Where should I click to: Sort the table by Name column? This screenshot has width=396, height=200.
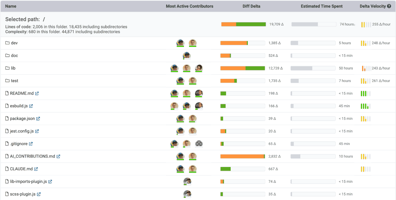[x=11, y=6]
